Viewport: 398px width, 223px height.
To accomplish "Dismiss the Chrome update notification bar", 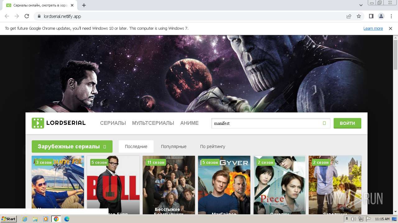I will 391,28.
